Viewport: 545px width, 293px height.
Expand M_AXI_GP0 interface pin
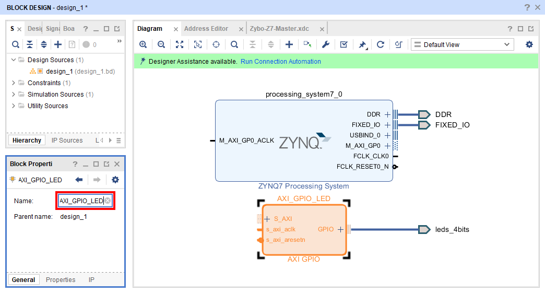pyautogui.click(x=387, y=146)
